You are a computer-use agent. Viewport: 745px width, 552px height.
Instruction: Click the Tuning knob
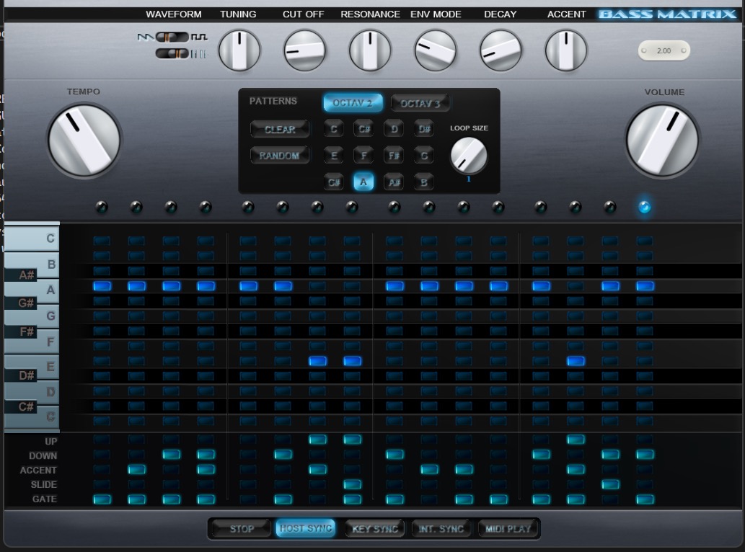coord(239,50)
